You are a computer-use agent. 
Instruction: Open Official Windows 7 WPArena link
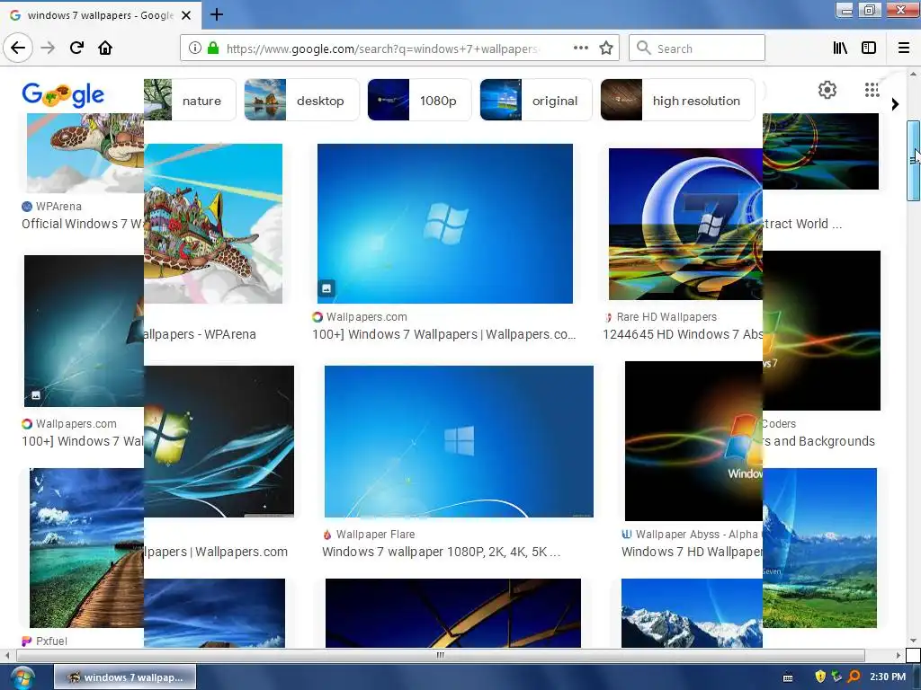82,224
